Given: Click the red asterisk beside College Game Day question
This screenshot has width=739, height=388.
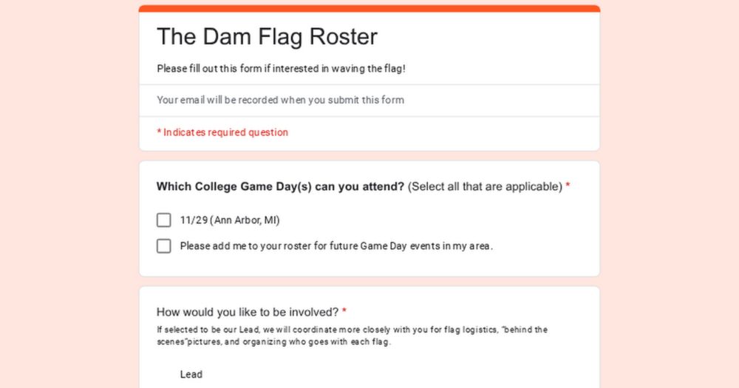Looking at the screenshot, I should 568,185.
